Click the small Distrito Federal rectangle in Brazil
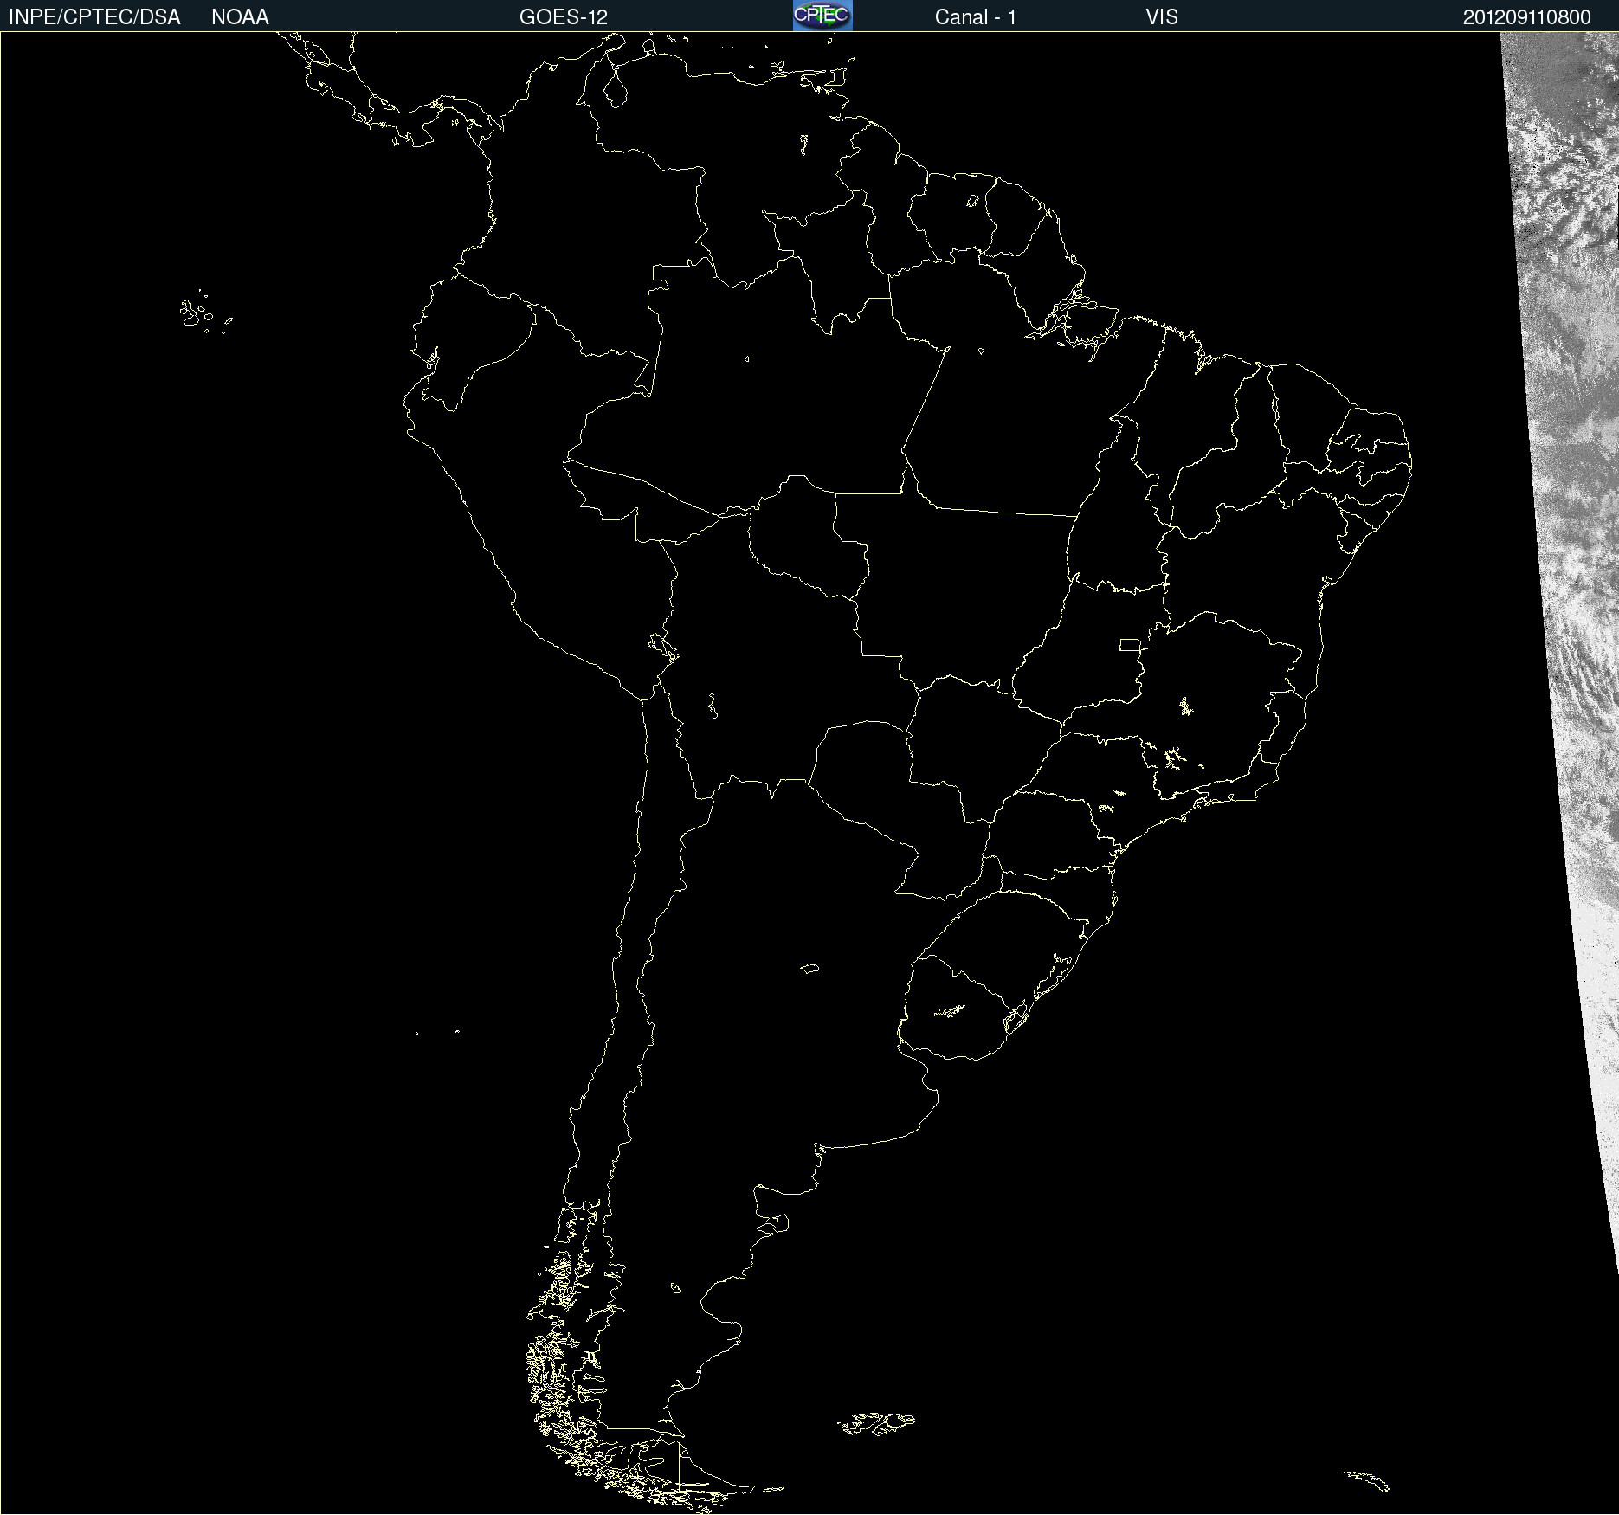 (x=1130, y=644)
